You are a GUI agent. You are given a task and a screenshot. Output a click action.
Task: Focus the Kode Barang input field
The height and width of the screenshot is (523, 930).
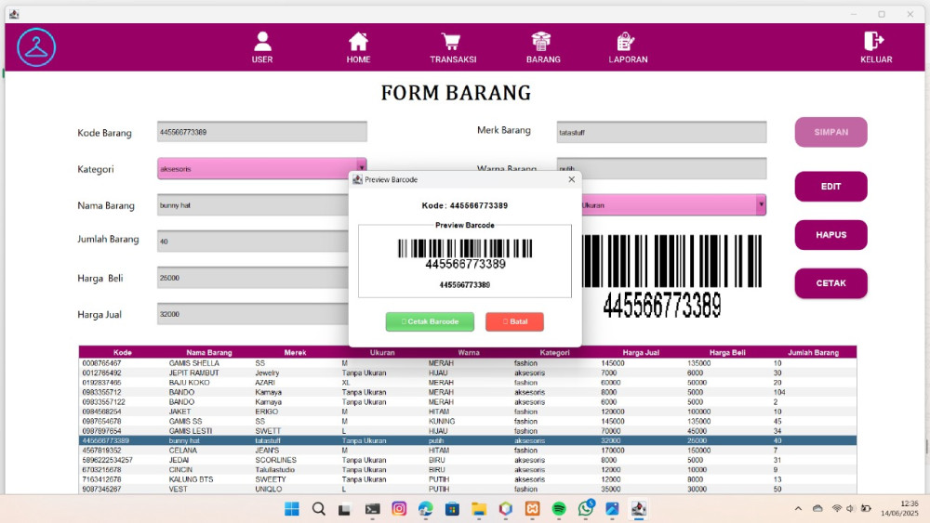261,132
